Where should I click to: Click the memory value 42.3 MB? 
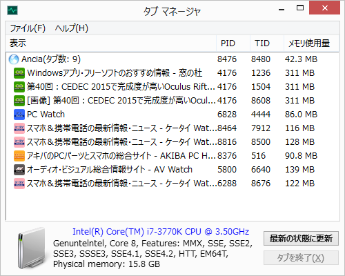(x=301, y=59)
